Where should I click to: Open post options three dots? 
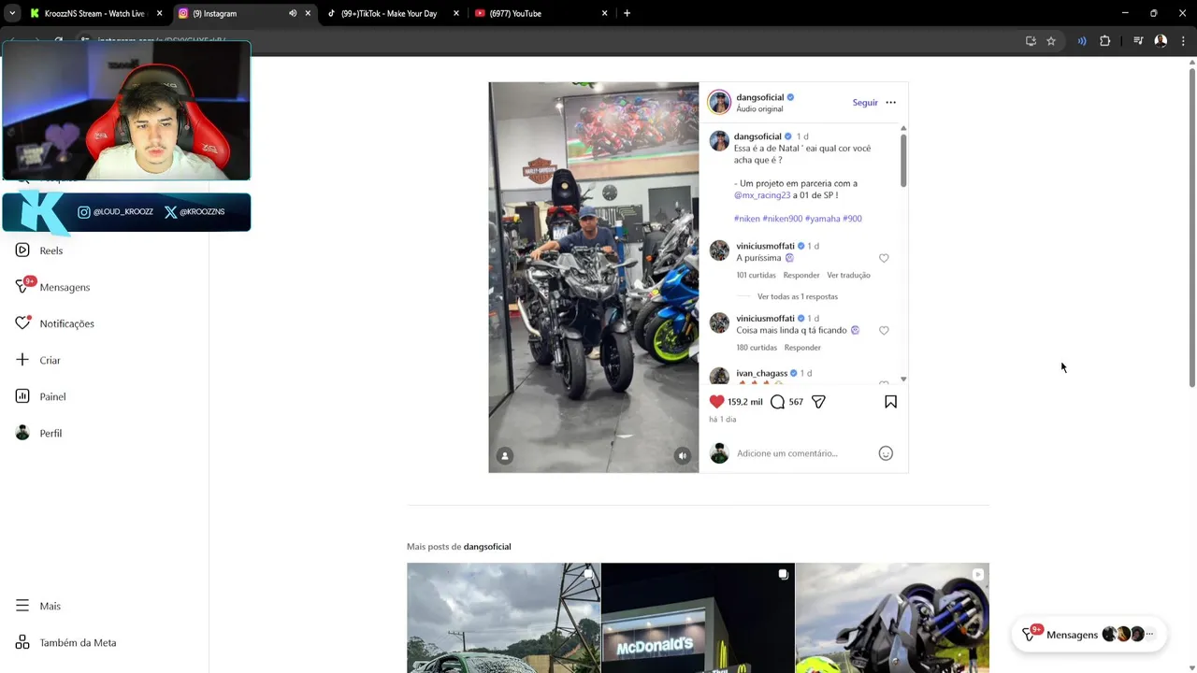(890, 103)
